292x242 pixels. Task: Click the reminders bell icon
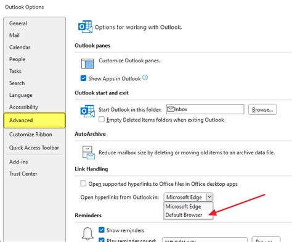point(87,233)
